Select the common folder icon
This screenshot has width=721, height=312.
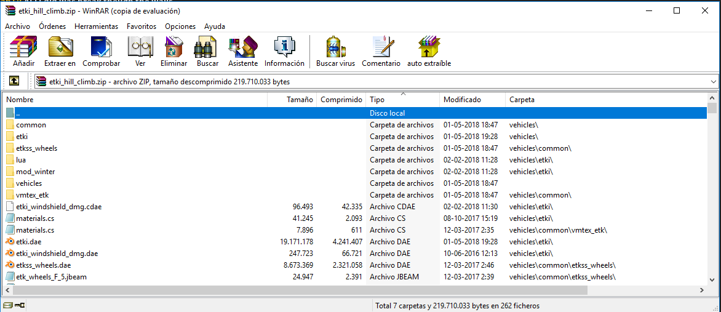point(10,125)
